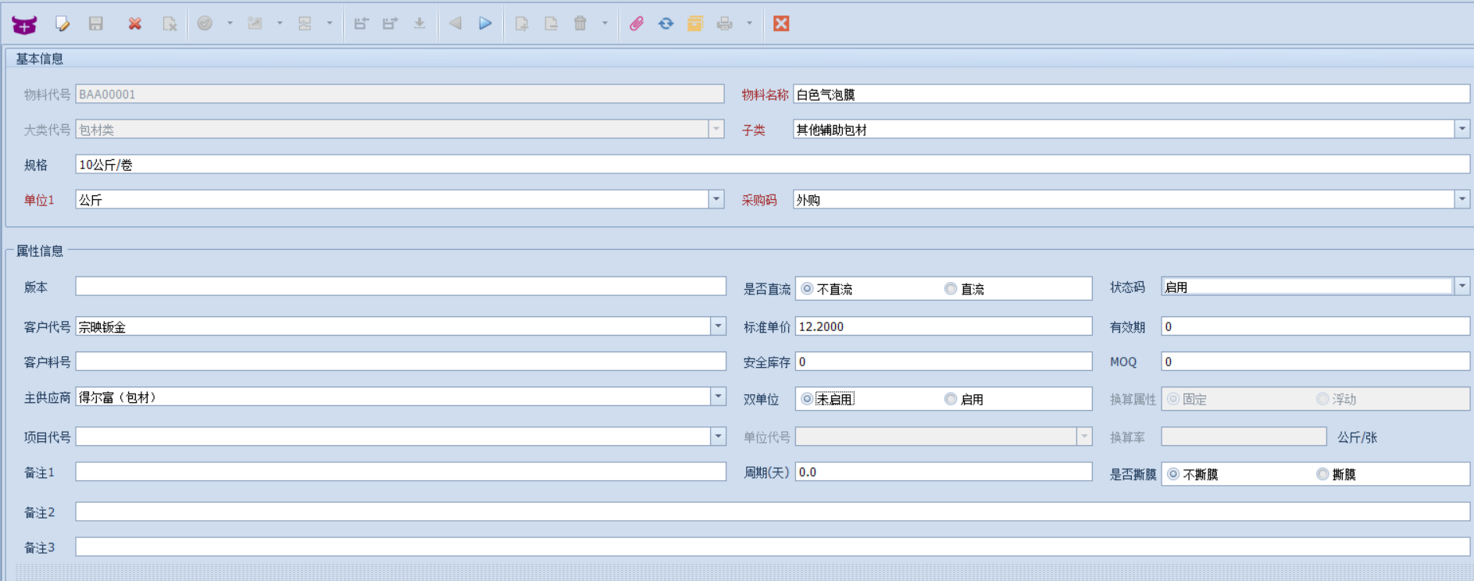Screen dimensions: 1474x581
Task: Click the MOQ input field
Action: pos(1315,362)
